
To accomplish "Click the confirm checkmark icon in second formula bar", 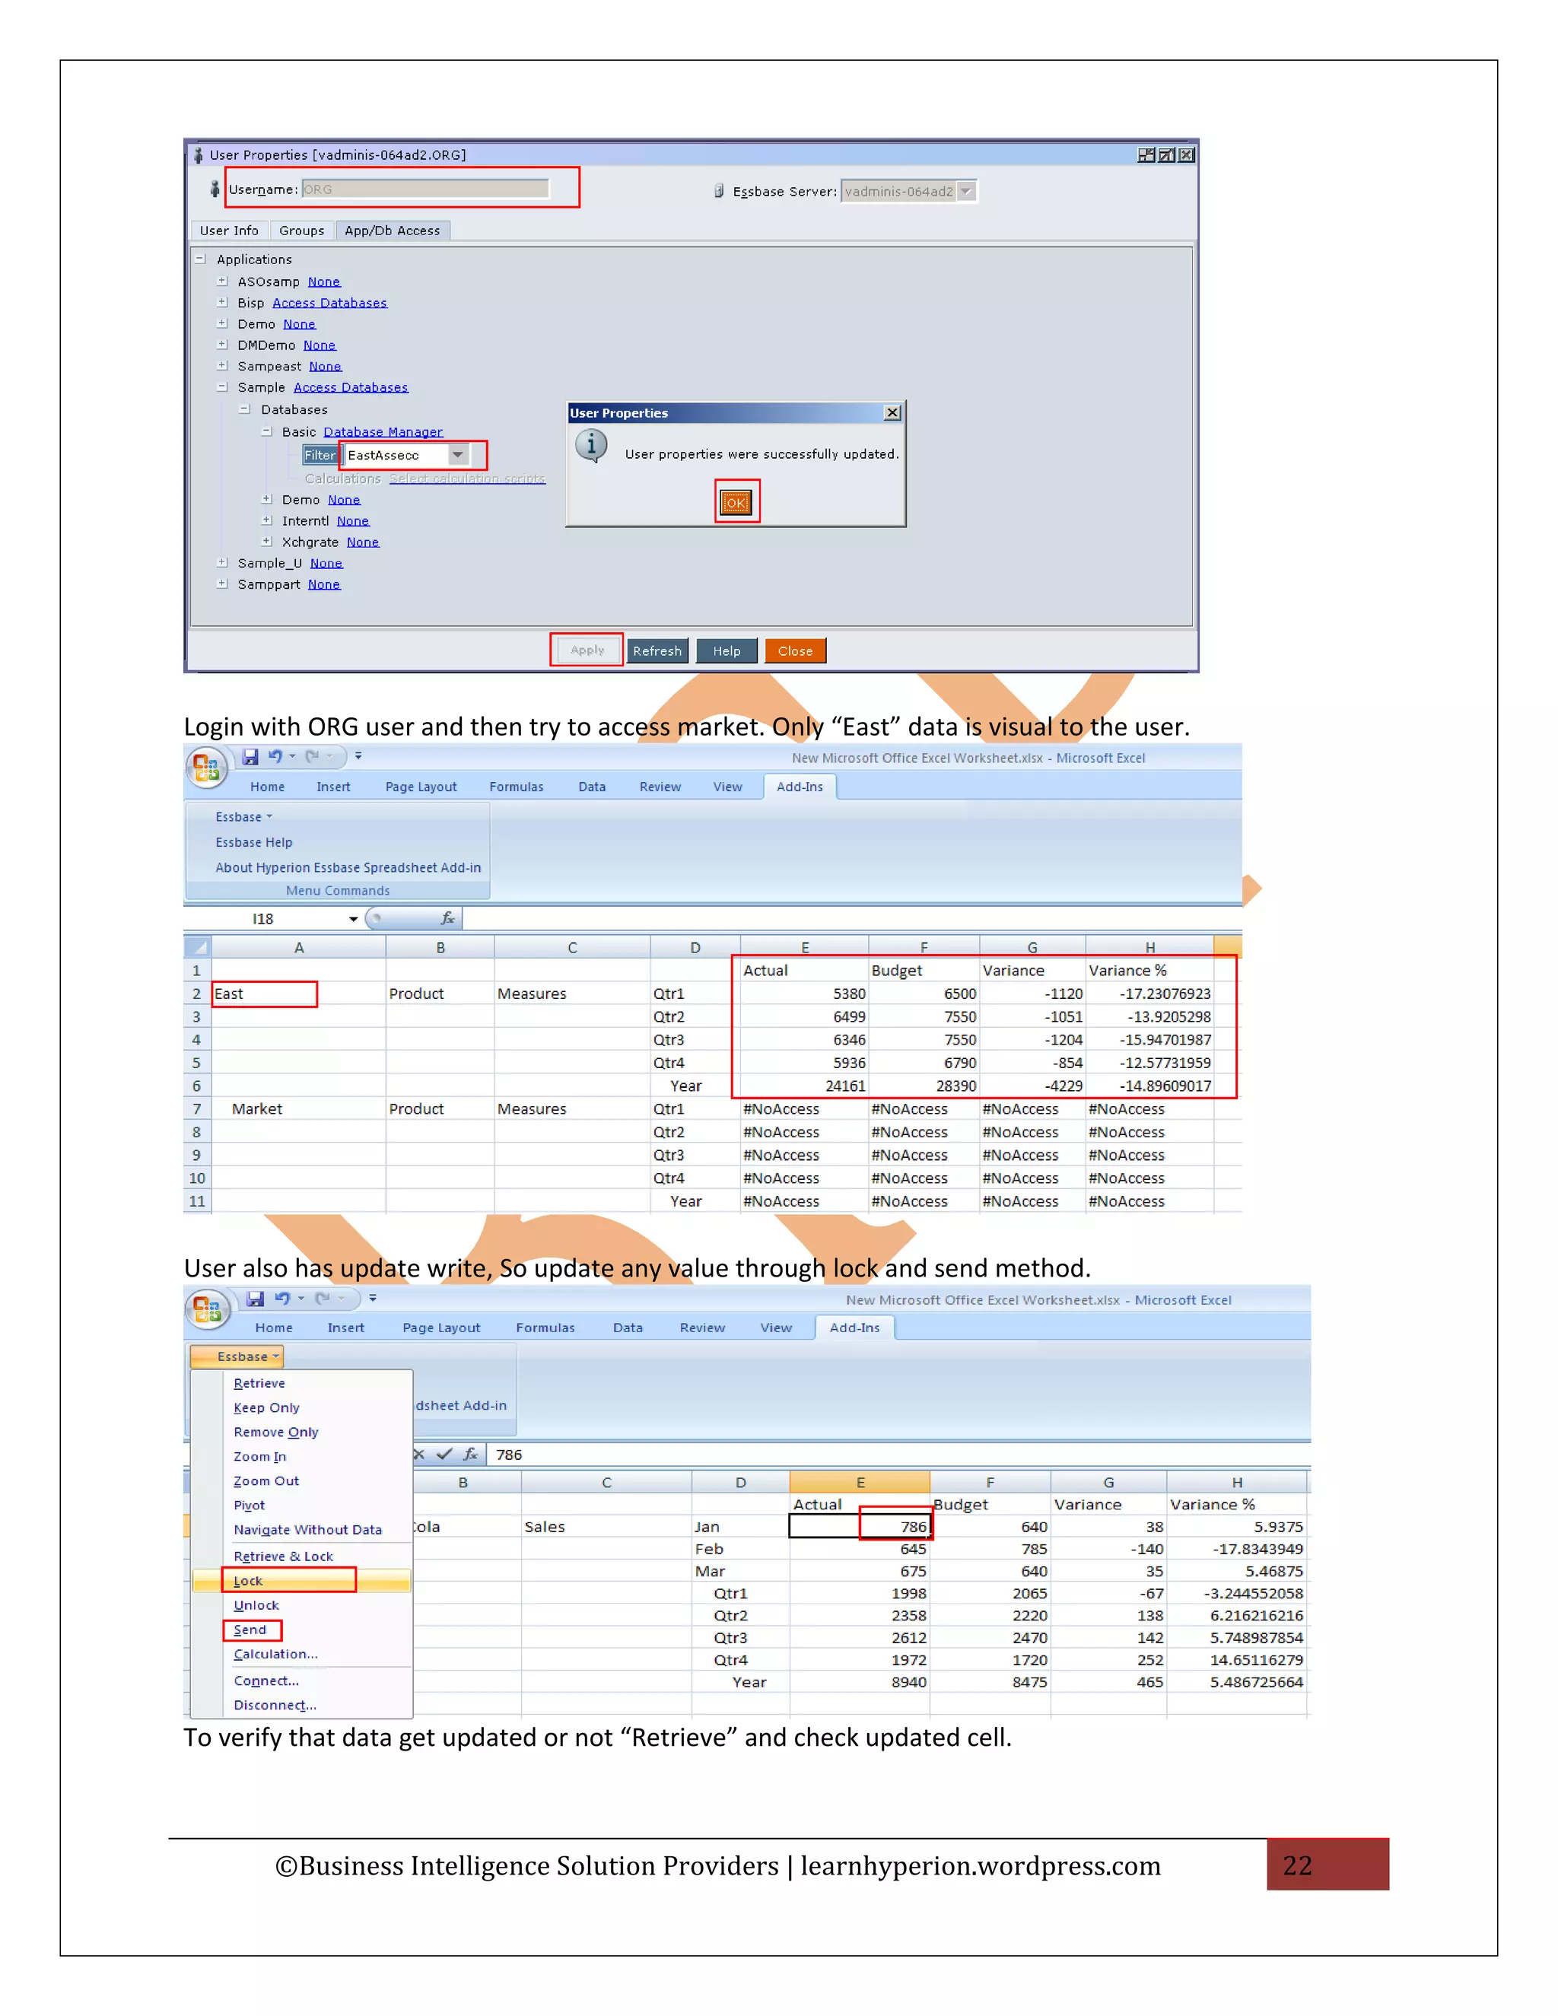I will (444, 1454).
